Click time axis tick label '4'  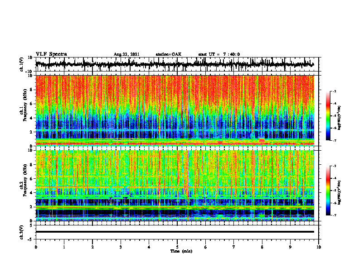pyautogui.click(x=149, y=247)
